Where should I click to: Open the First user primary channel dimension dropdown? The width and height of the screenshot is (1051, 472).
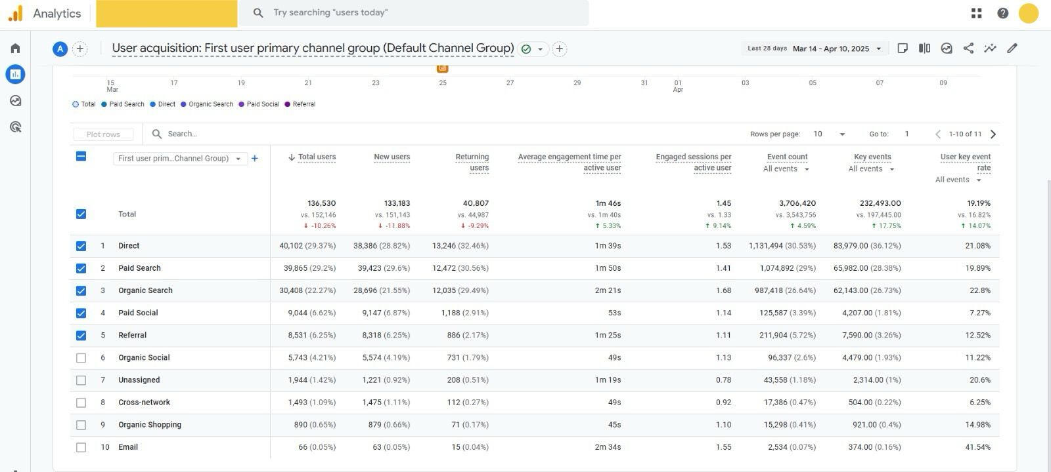pos(180,159)
